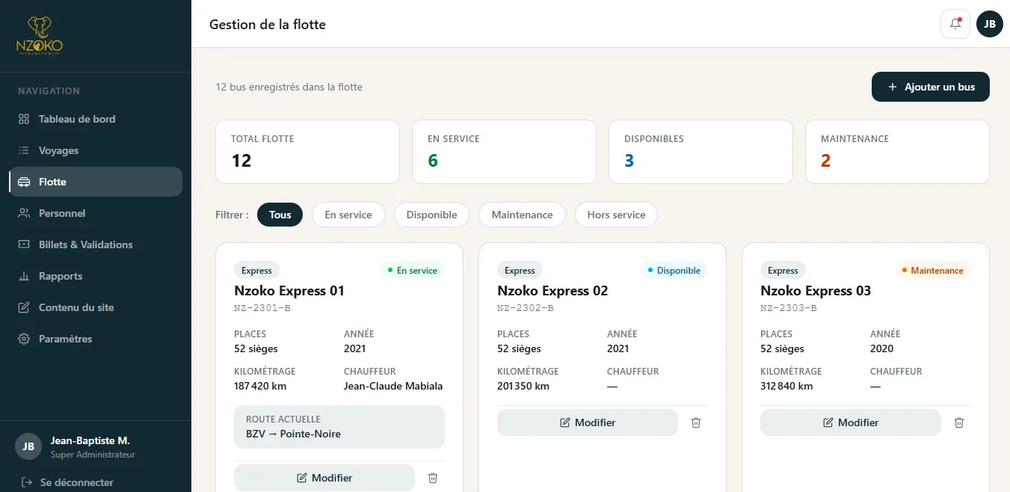Click the BZV → Pointe-Noire route box
This screenshot has width=1010, height=492.
coord(339,427)
